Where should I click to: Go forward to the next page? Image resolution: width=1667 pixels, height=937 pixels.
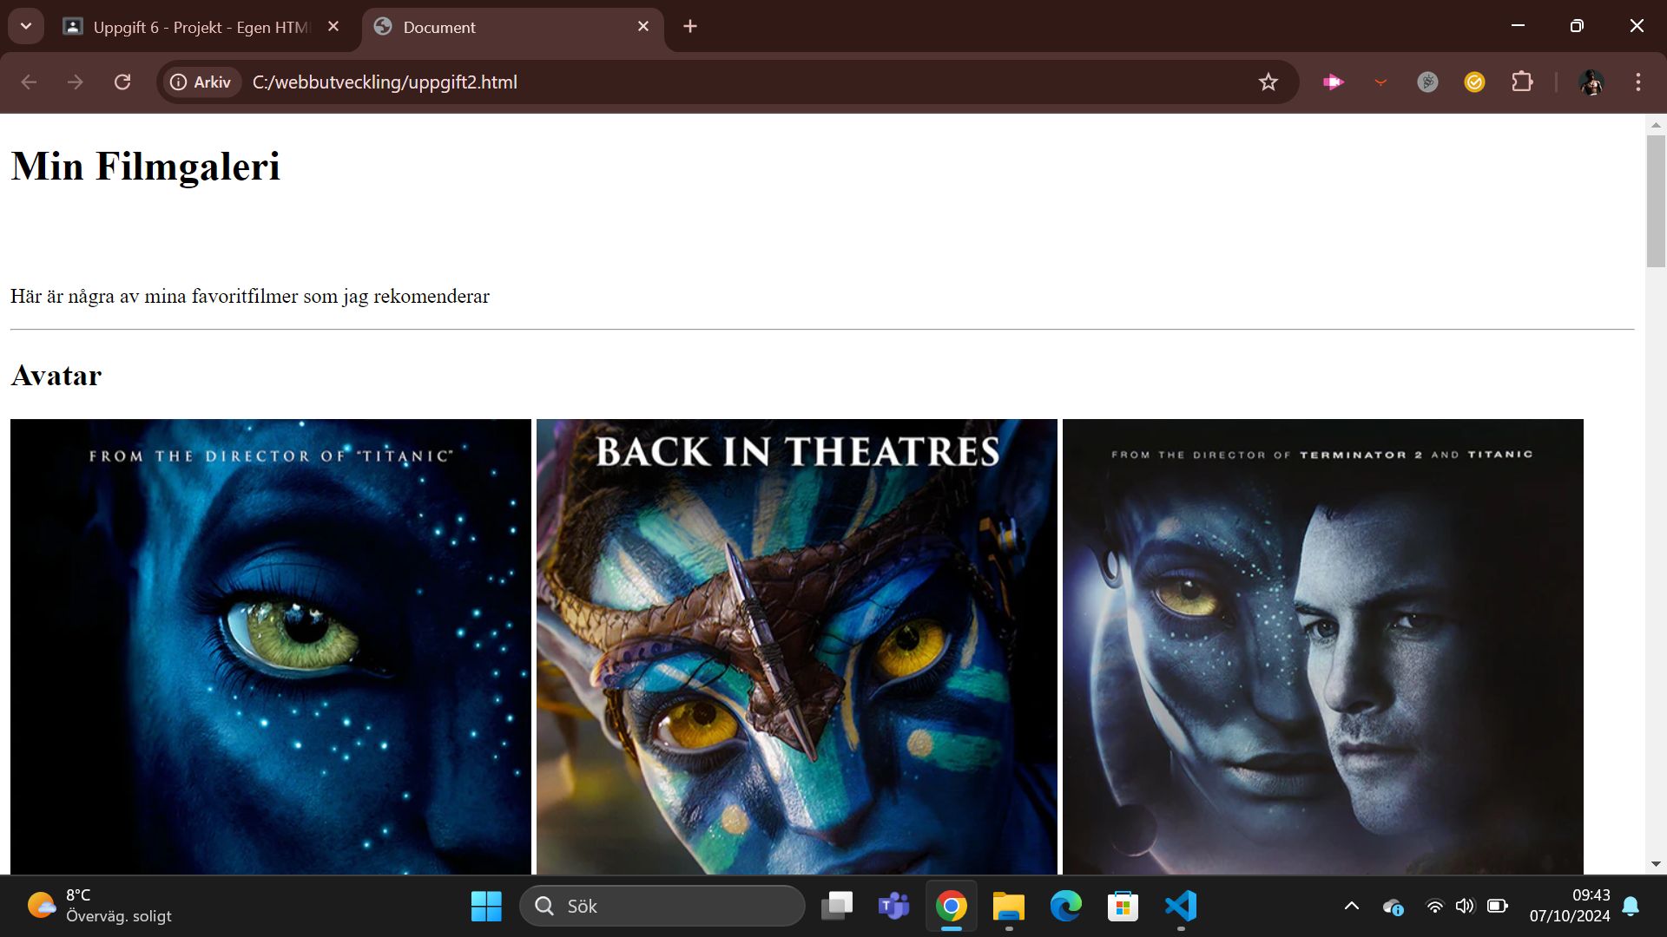76,82
